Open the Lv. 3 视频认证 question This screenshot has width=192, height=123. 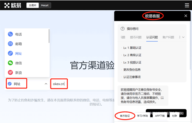tap(132, 63)
